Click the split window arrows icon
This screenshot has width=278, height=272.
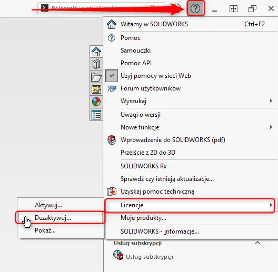[233, 8]
